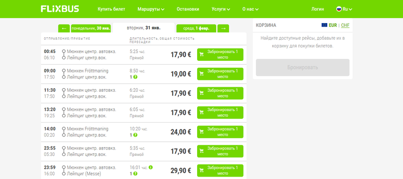Click the disabled Бронировать button

pos(303,68)
